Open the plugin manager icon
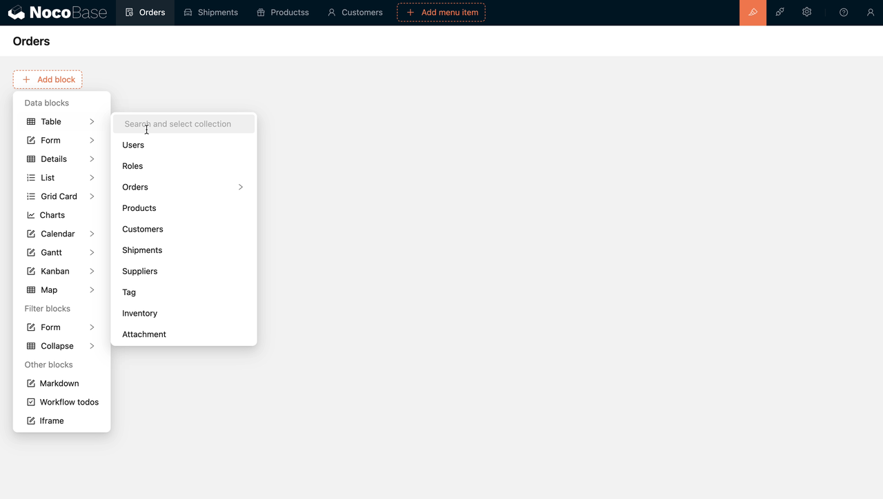Image resolution: width=883 pixels, height=499 pixels. [x=780, y=12]
